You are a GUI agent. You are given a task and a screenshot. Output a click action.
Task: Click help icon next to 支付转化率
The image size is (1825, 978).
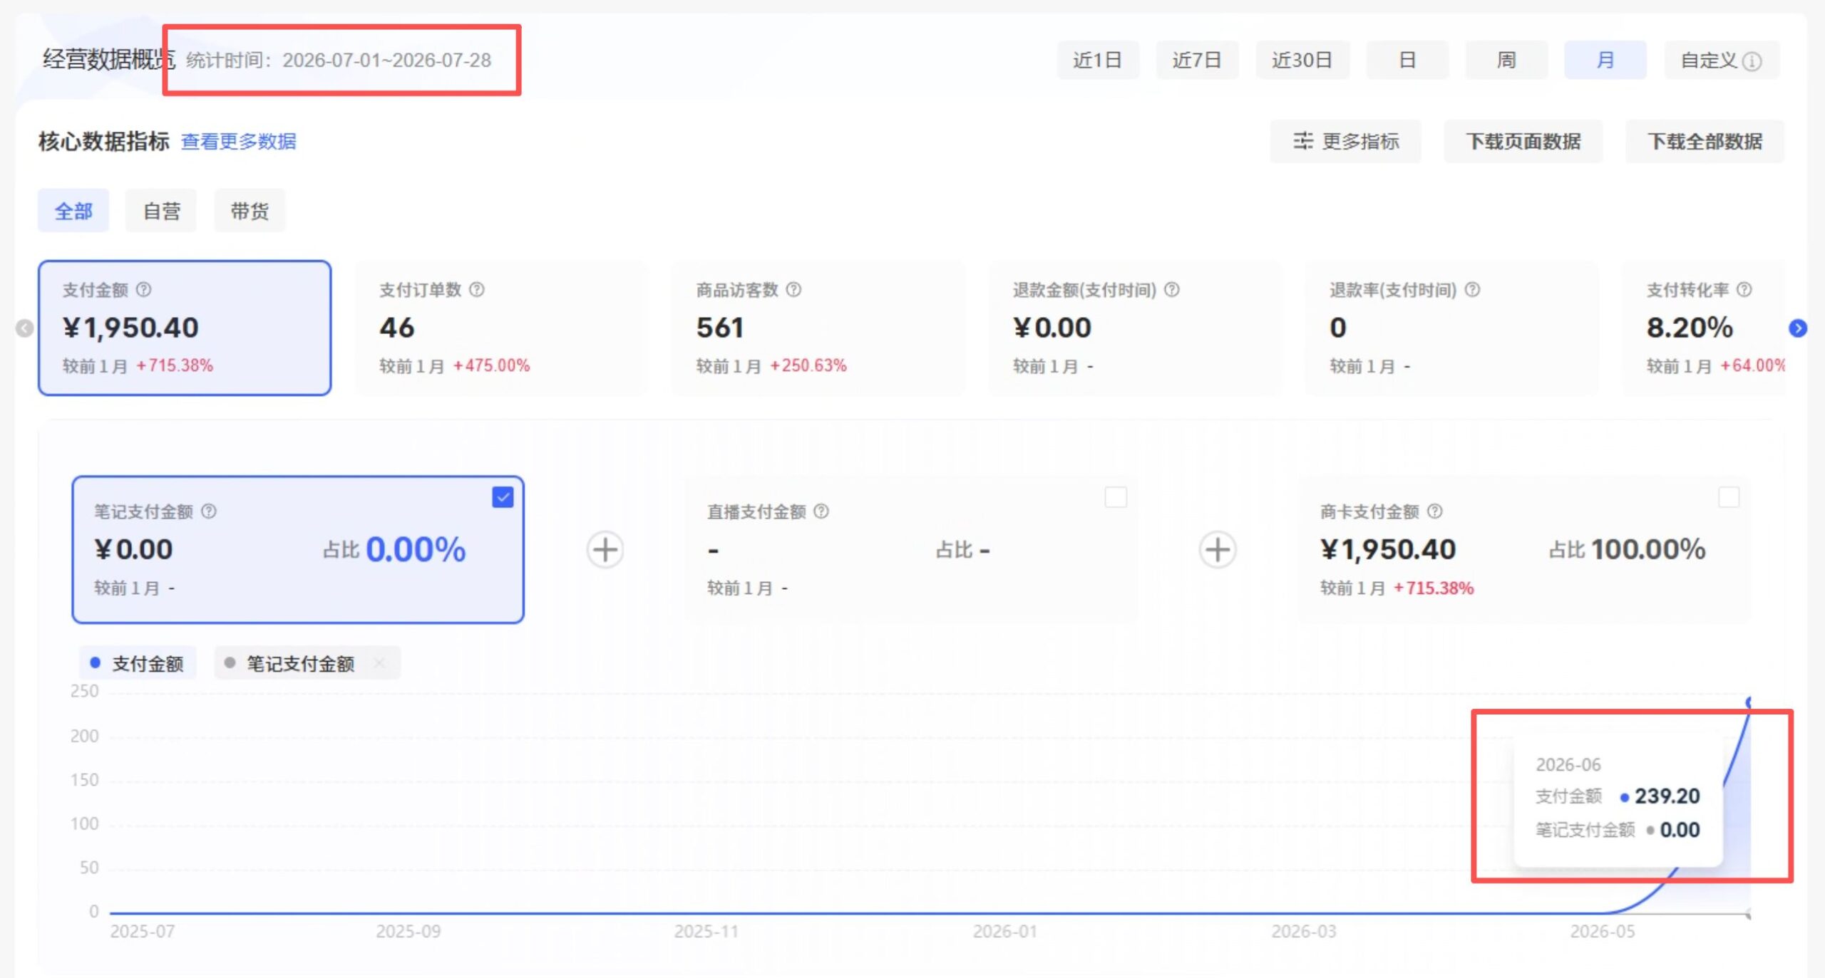(x=1744, y=290)
